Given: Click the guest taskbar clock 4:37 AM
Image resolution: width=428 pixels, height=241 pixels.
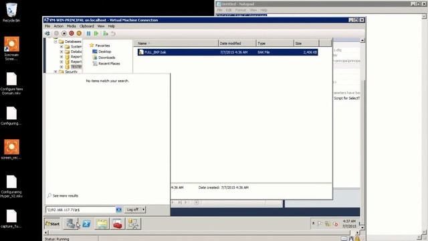Looking at the screenshot, I should pyautogui.click(x=349, y=224).
